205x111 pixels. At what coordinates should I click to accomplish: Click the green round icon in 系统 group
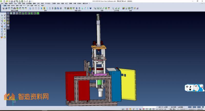click(129, 8)
